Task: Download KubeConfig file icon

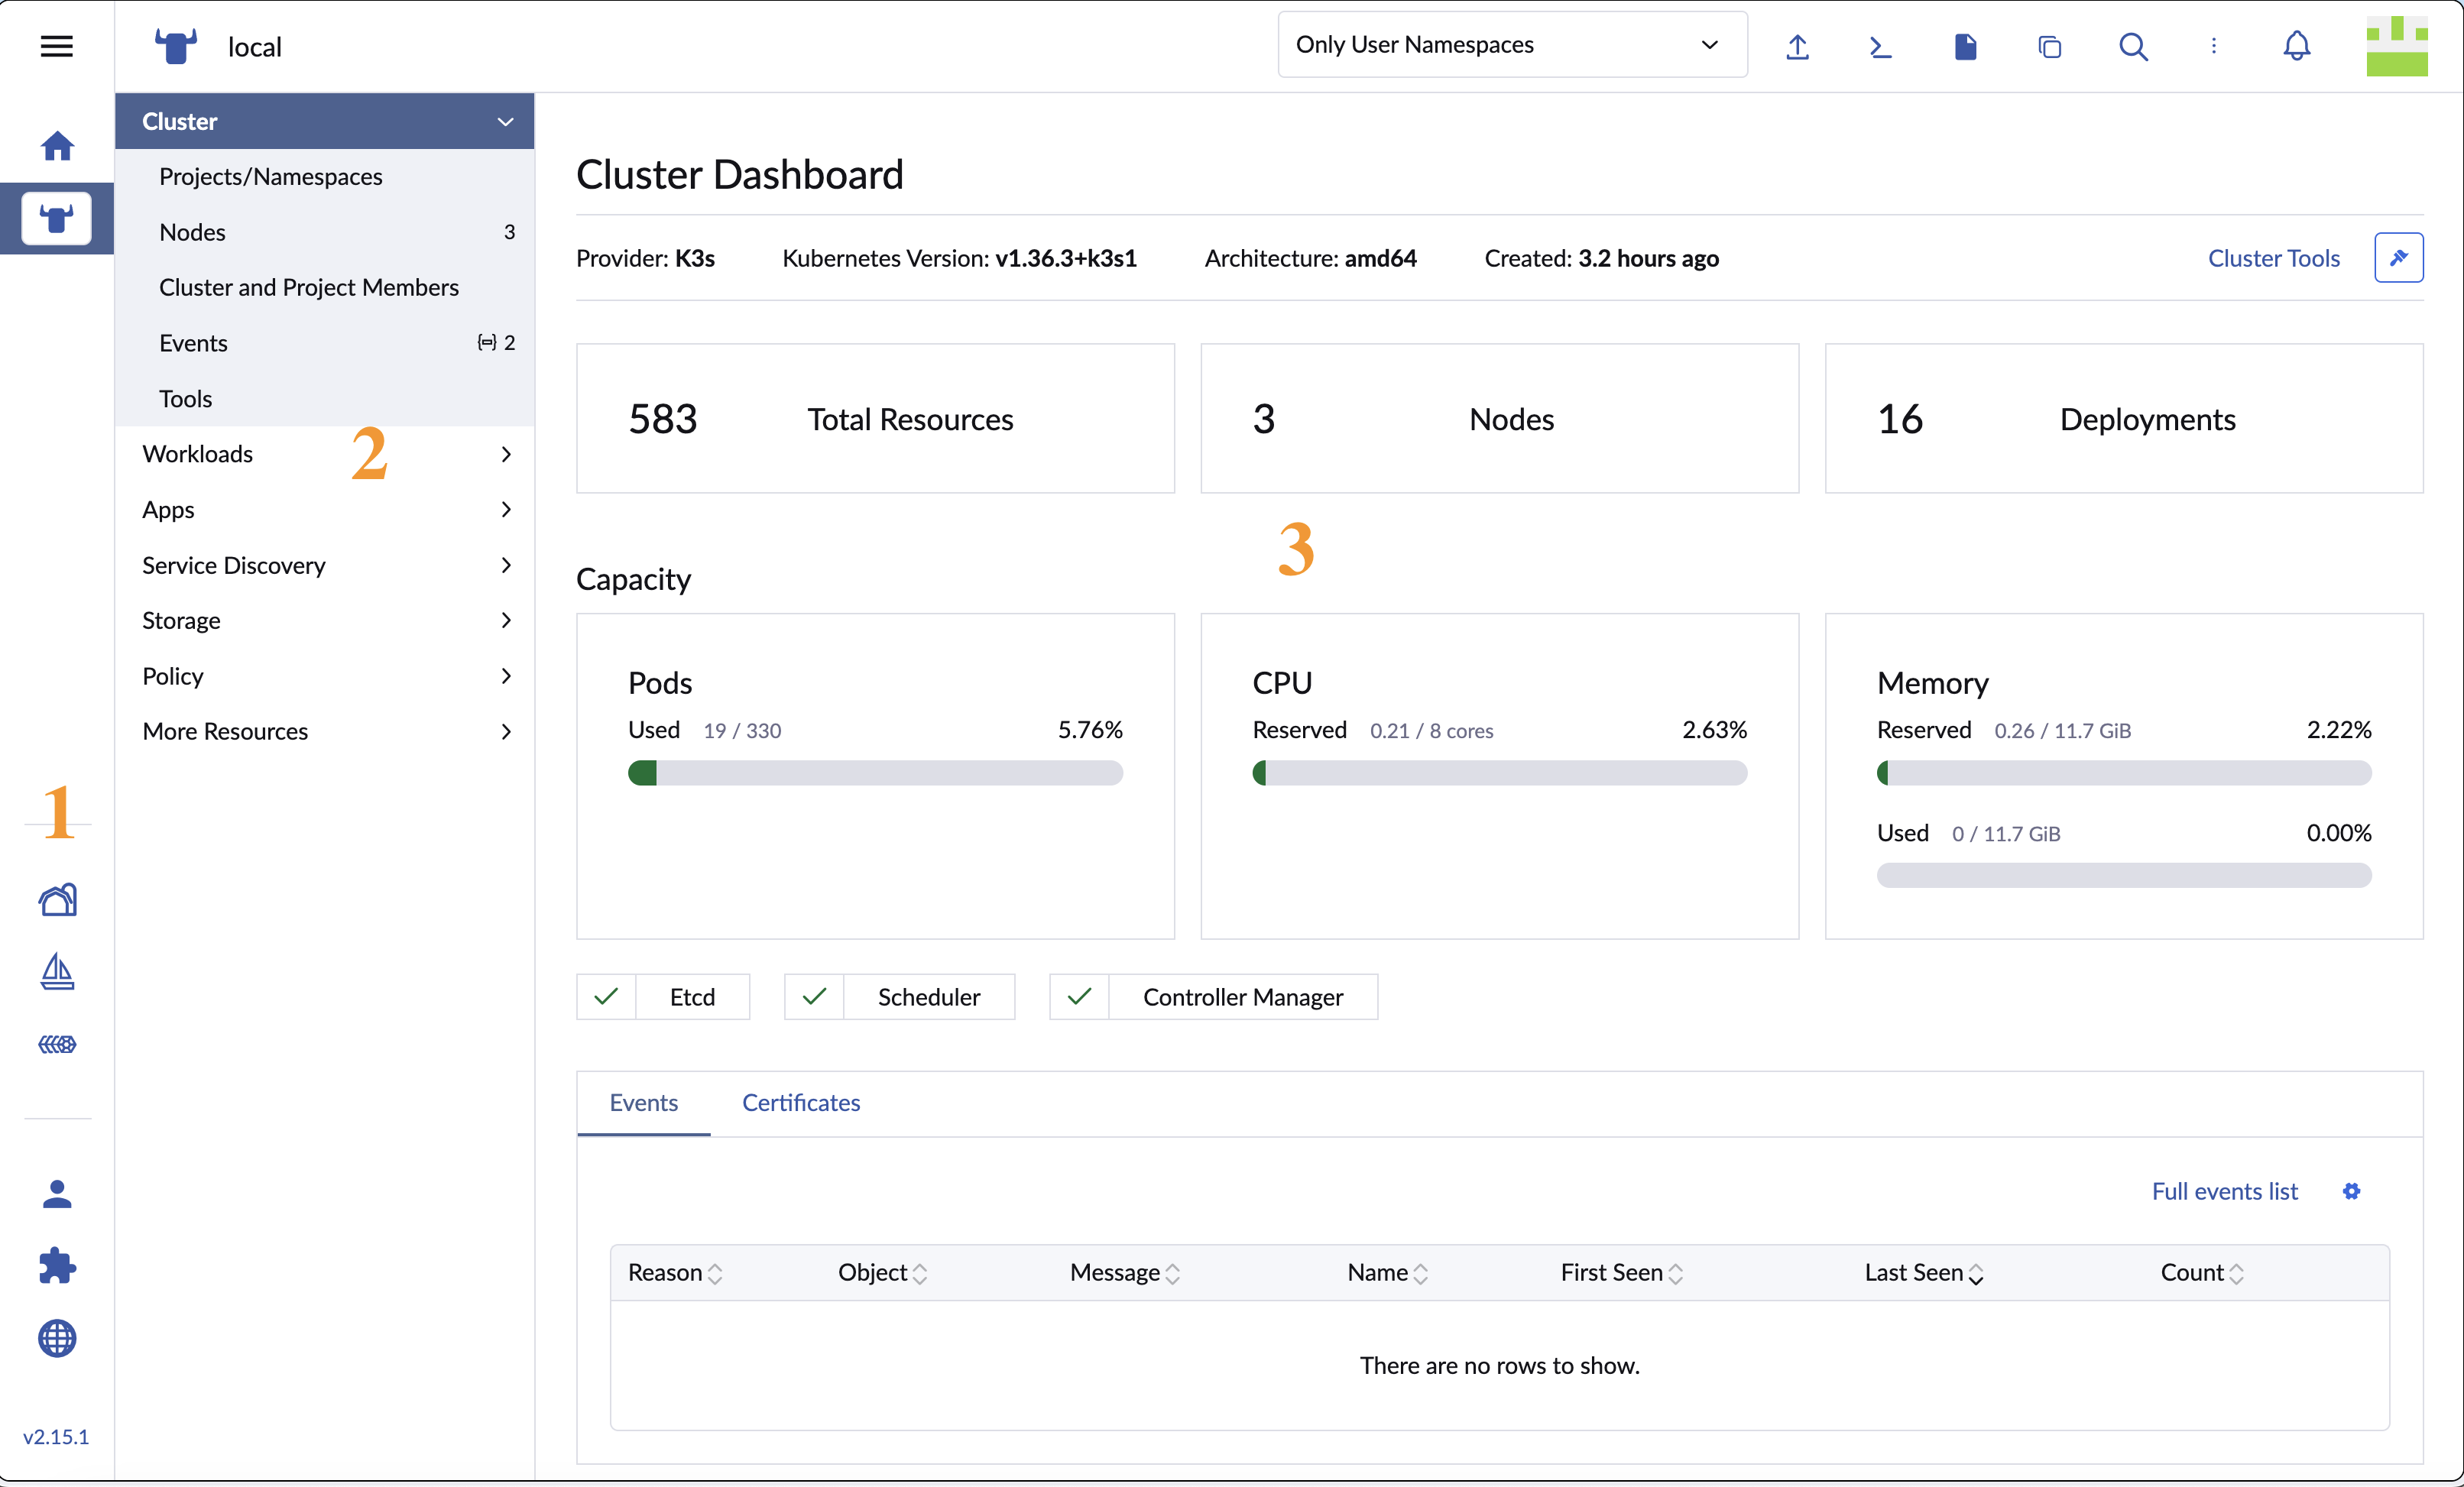Action: coord(1965,46)
